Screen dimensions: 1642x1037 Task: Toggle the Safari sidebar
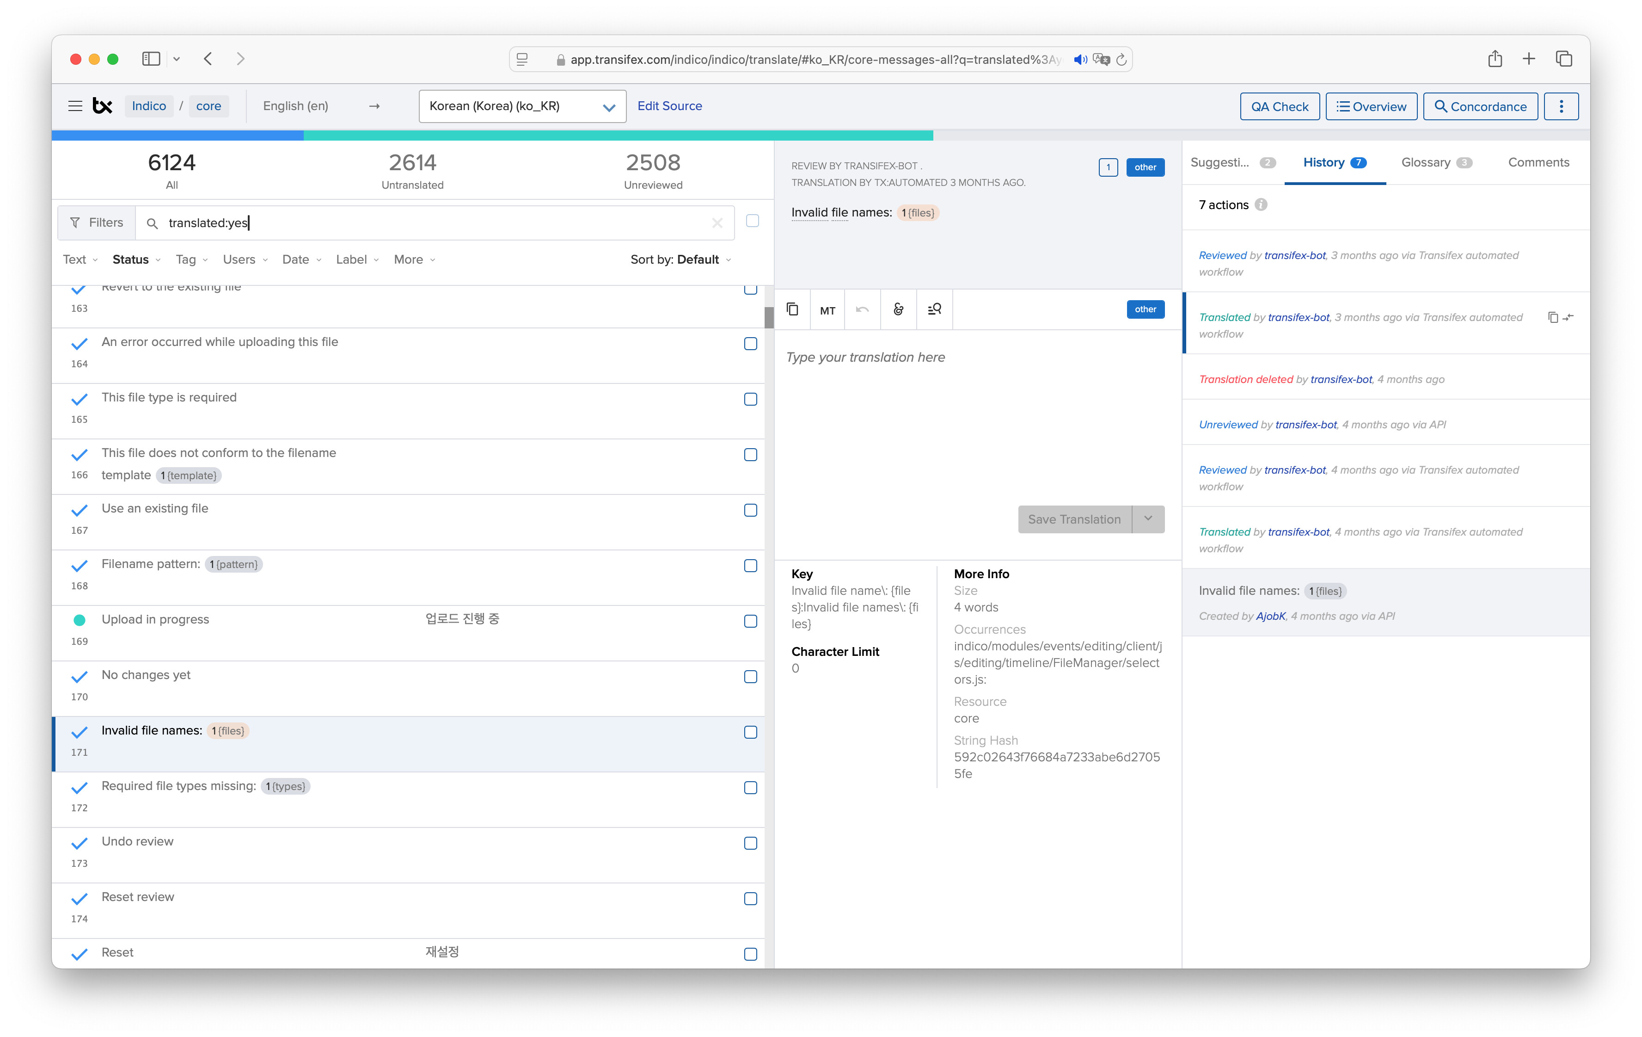[x=151, y=59]
